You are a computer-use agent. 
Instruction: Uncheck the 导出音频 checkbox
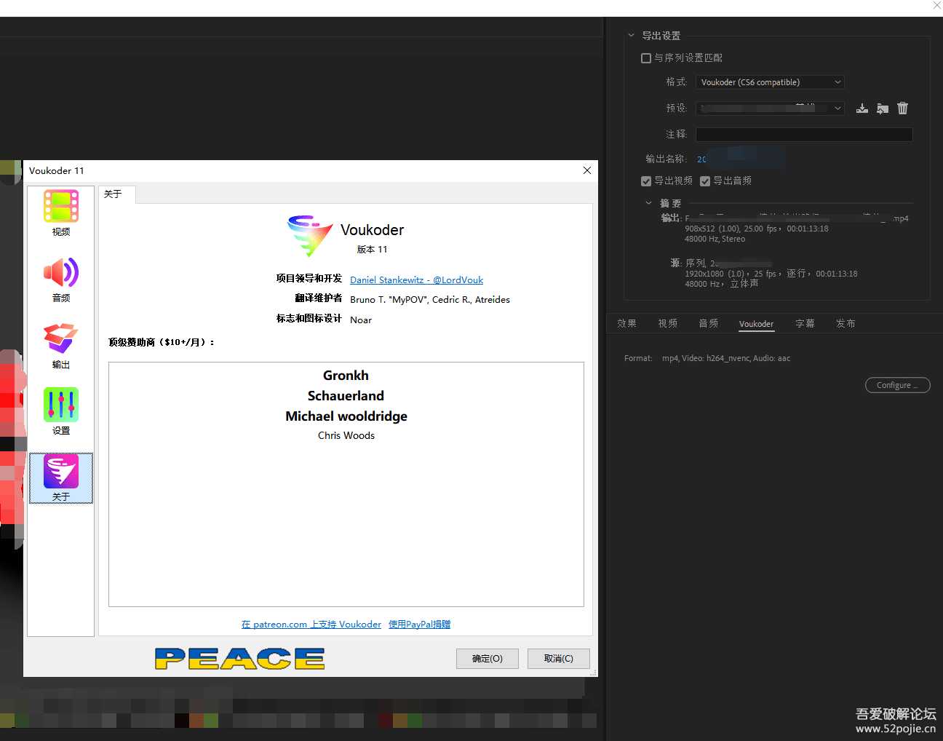click(x=704, y=181)
